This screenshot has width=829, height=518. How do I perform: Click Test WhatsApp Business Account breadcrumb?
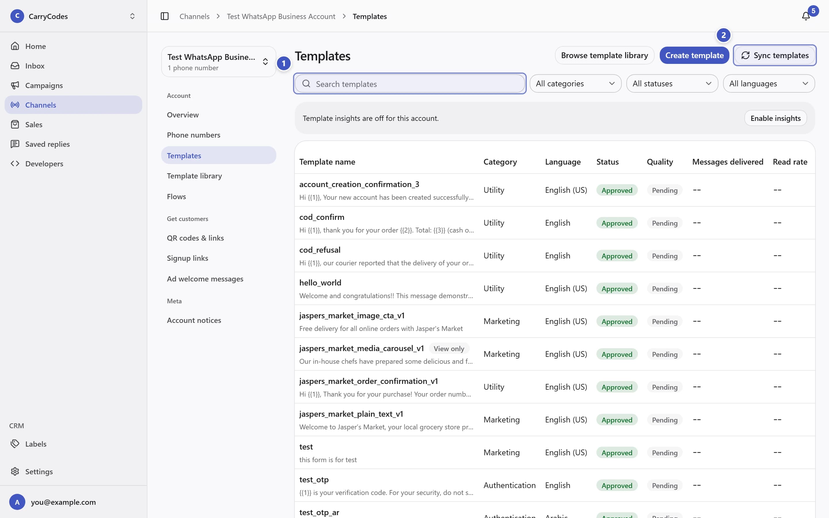tap(281, 16)
